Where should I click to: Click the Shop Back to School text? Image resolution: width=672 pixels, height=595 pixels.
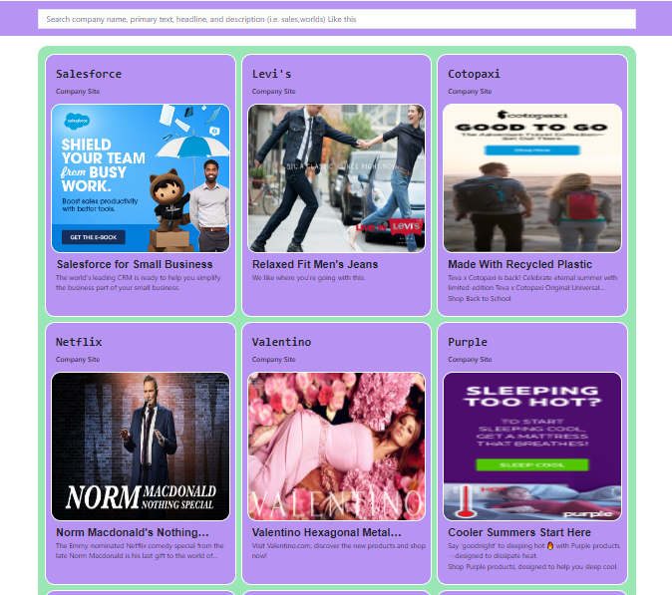pyautogui.click(x=480, y=299)
